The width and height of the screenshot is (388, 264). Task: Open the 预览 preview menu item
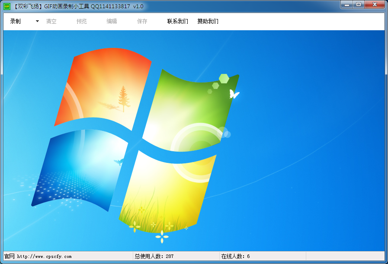(81, 21)
